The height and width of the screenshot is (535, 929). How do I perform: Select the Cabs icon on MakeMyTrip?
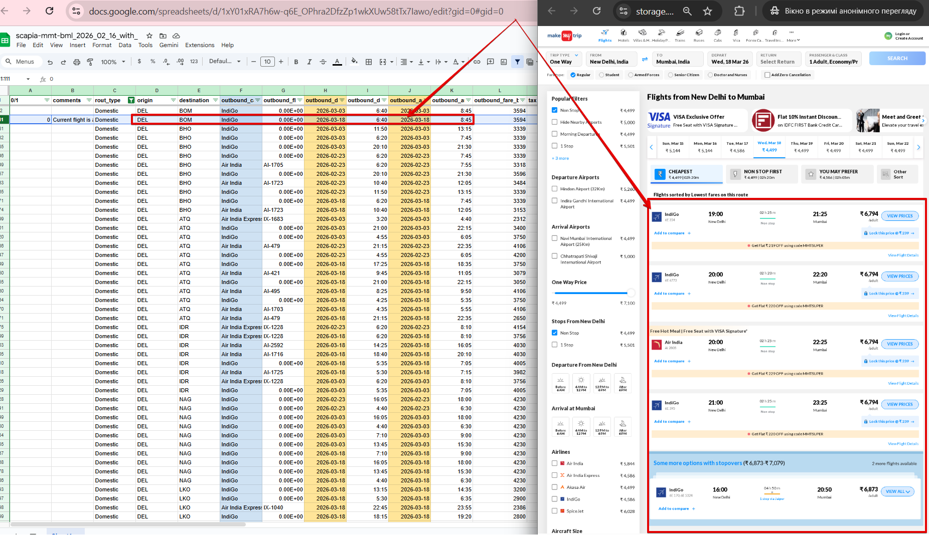pos(718,35)
